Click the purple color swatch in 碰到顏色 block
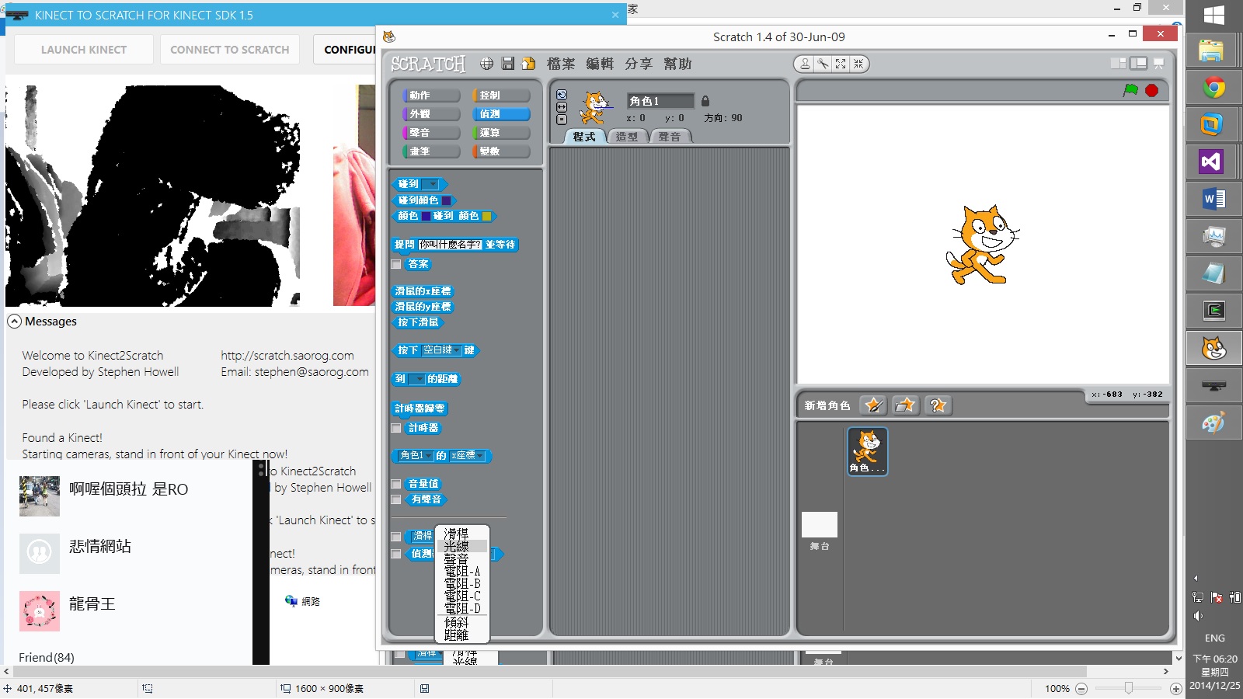 tap(446, 200)
